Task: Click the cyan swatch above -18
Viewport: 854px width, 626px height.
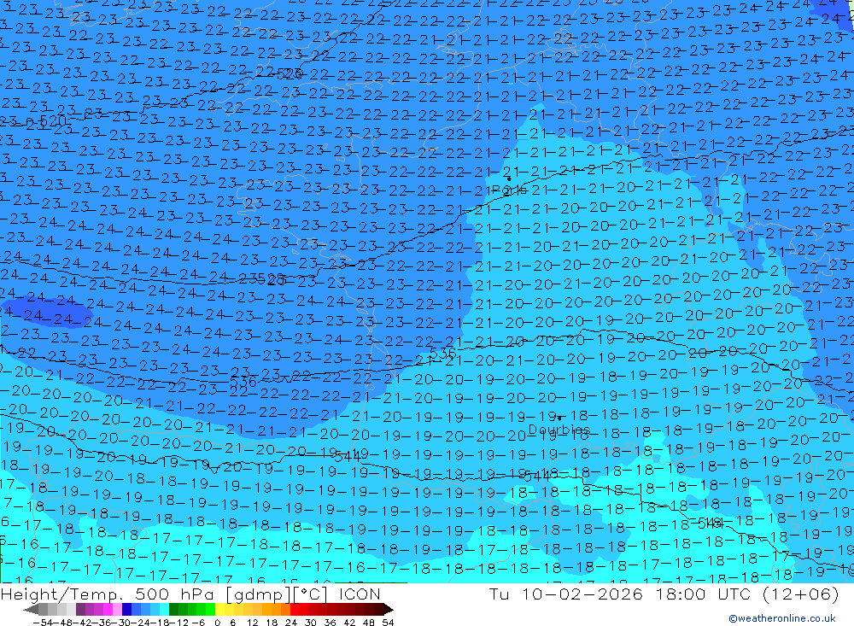Action: (164, 609)
